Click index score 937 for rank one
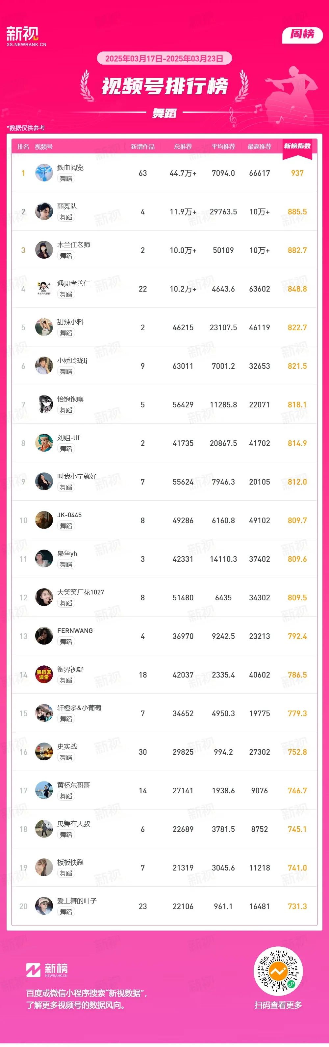The width and height of the screenshot is (329, 1047). (297, 173)
